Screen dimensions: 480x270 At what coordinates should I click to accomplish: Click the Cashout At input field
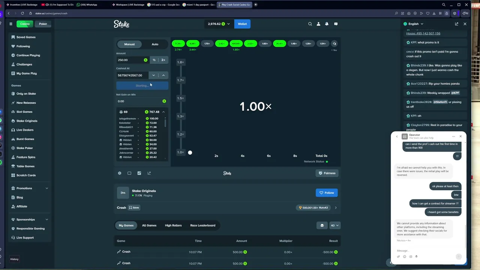(x=132, y=75)
